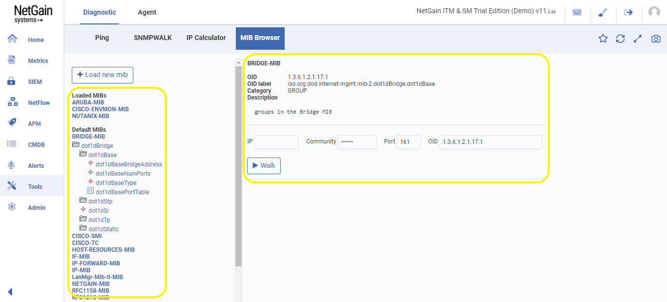Screen dimensions: 667x302
Task: Expand the dot1dStatic folder
Action: (x=83, y=229)
